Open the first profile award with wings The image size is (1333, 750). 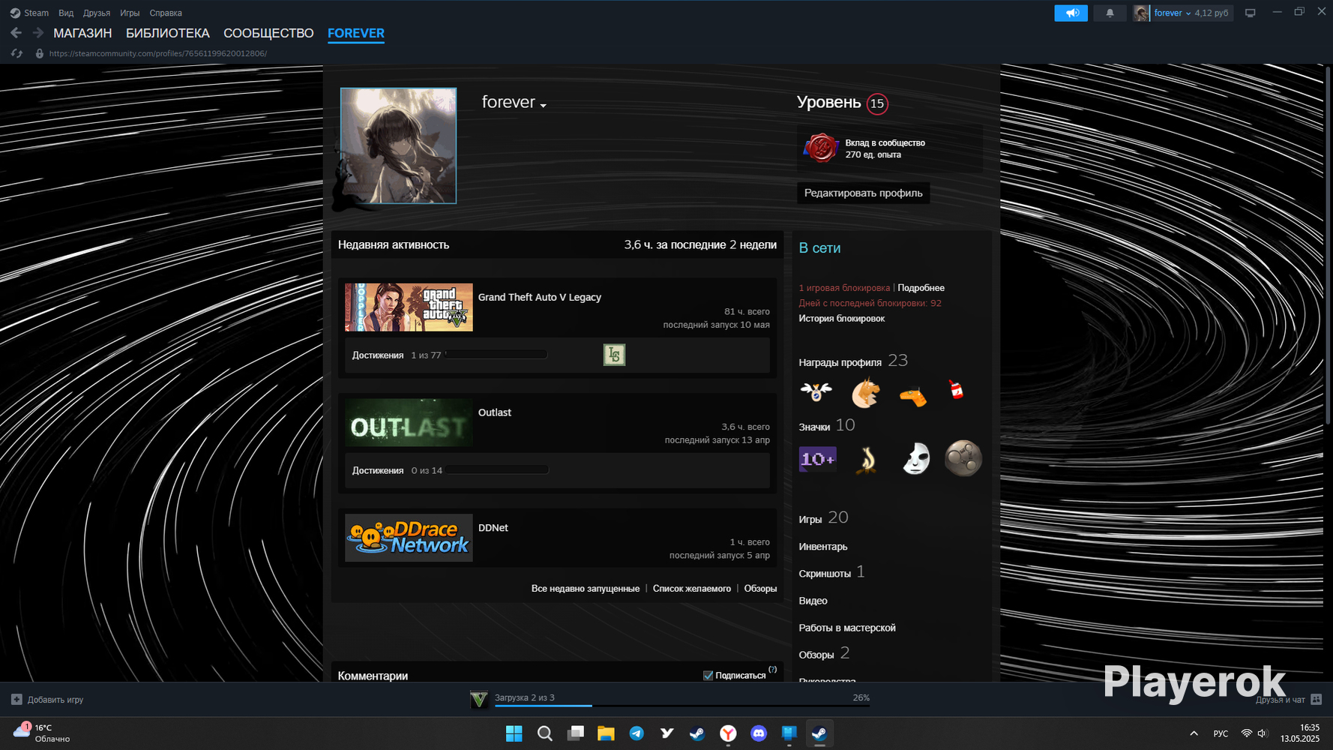coord(816,391)
